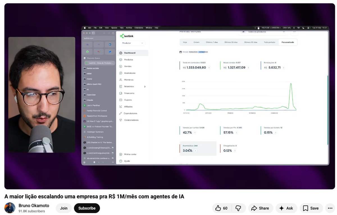Open the Dashboard icon in lastlink sidebar
This screenshot has height=215, width=337.
[x=121, y=53]
